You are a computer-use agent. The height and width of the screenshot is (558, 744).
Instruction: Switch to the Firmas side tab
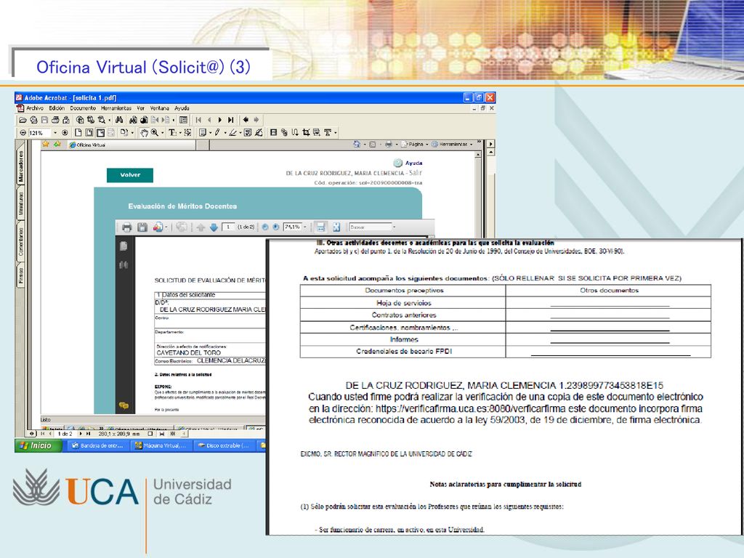pyautogui.click(x=21, y=275)
